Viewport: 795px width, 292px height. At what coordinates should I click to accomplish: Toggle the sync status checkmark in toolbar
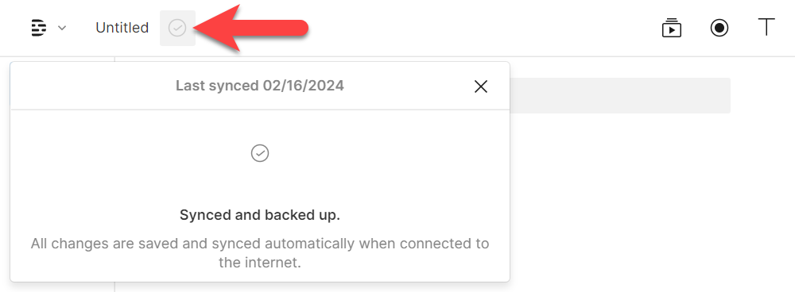(x=177, y=28)
